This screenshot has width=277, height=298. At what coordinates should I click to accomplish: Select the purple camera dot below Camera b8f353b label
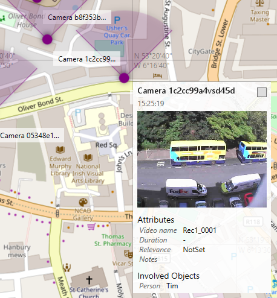coord(47,39)
